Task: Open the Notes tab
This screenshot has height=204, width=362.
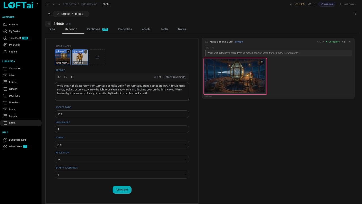Action: tap(182, 29)
